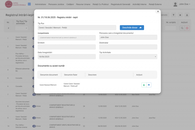
Task: Click the Denumire fișier column header
Action: [x=71, y=75]
